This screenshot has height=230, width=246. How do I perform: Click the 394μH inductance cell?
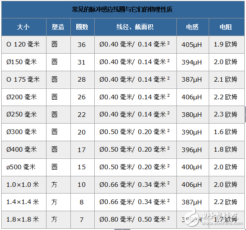point(193,62)
